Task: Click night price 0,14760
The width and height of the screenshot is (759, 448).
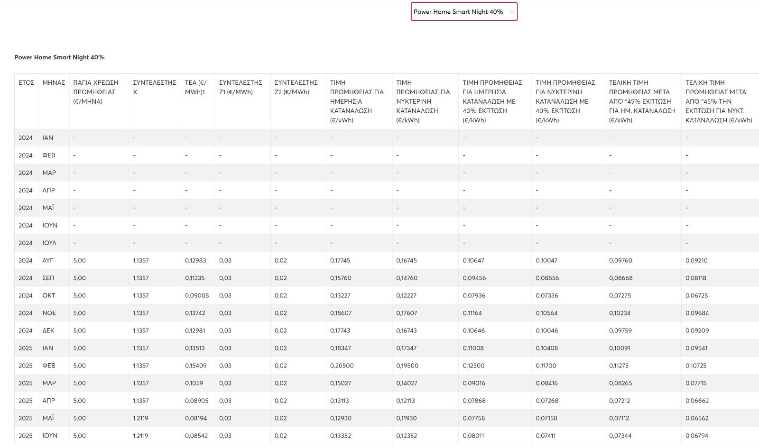Action: pyautogui.click(x=407, y=278)
